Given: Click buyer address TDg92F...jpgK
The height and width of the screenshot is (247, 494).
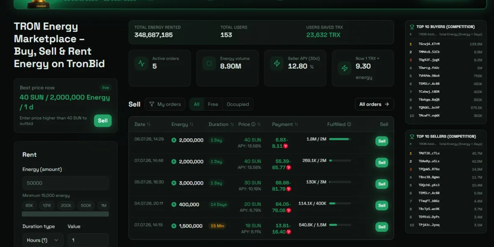Looking at the screenshot, I should point(429,60).
